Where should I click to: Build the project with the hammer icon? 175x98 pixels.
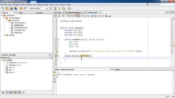pos(51,8)
